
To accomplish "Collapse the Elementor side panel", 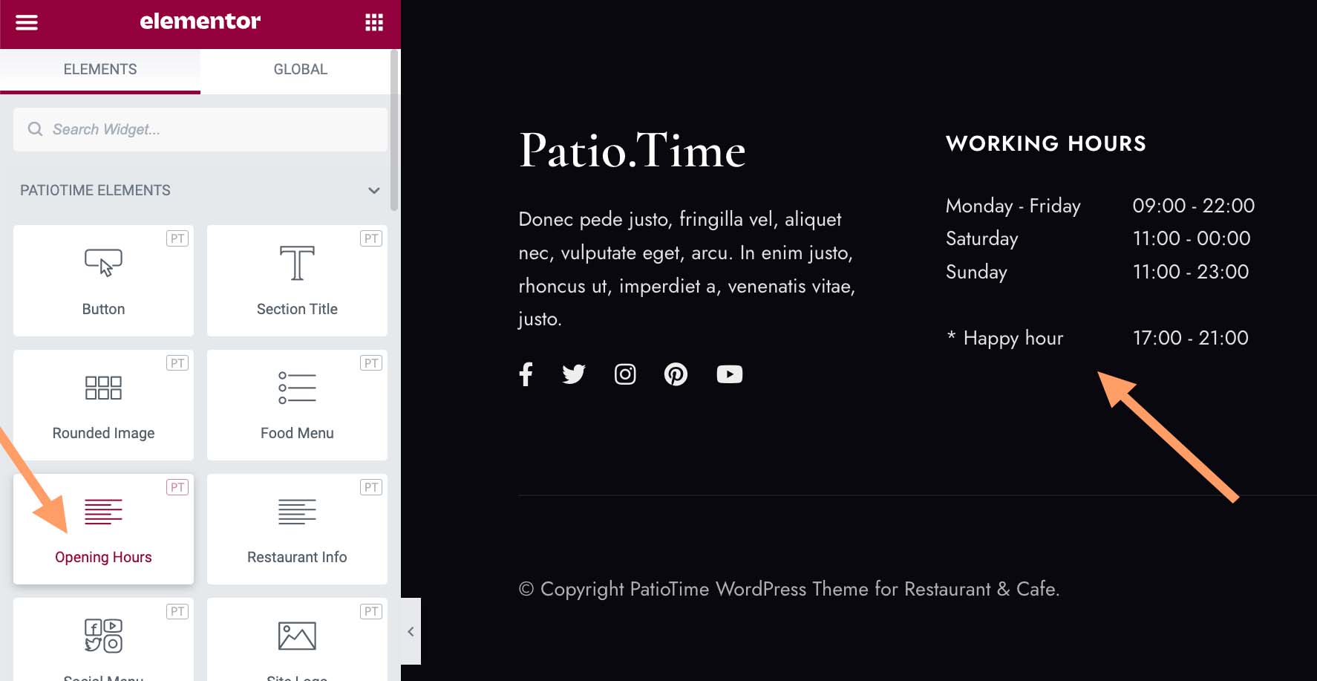I will [x=411, y=631].
